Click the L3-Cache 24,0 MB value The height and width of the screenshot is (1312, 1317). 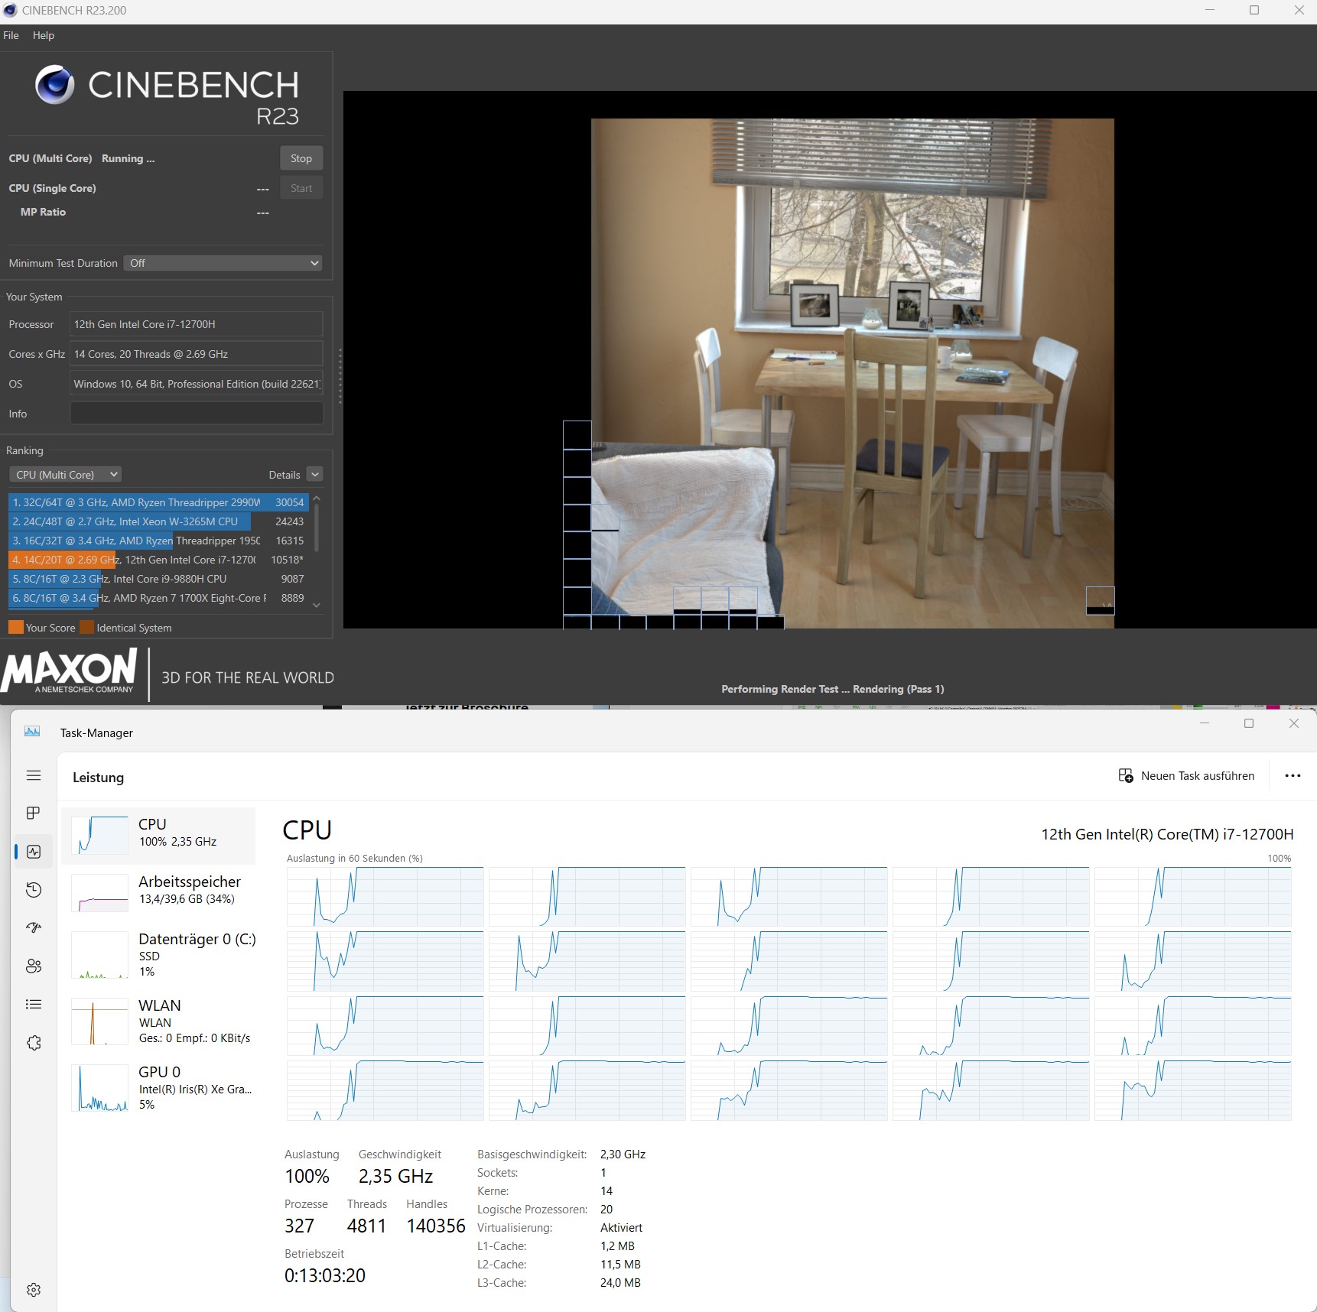pos(620,1283)
